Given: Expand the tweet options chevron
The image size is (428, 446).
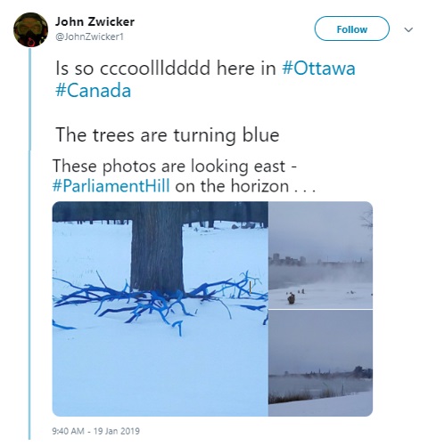Looking at the screenshot, I should point(409,29).
